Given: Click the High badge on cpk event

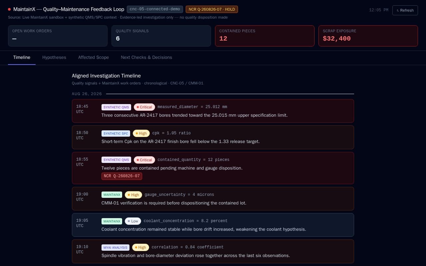Looking at the screenshot, I should click(x=141, y=133).
